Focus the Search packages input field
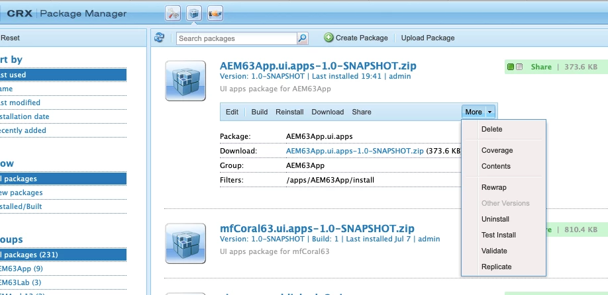 click(x=237, y=38)
